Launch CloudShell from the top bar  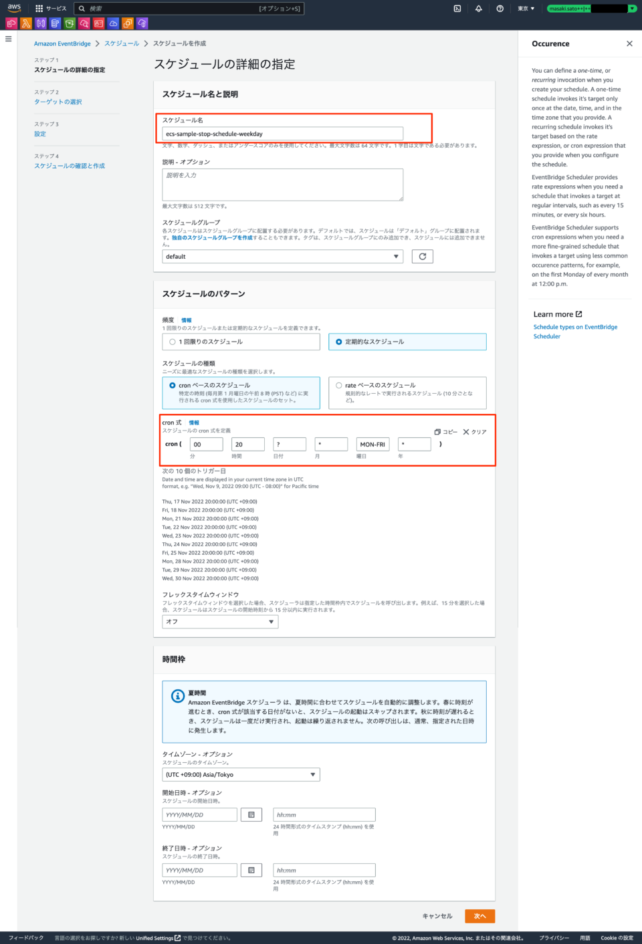pos(457,9)
